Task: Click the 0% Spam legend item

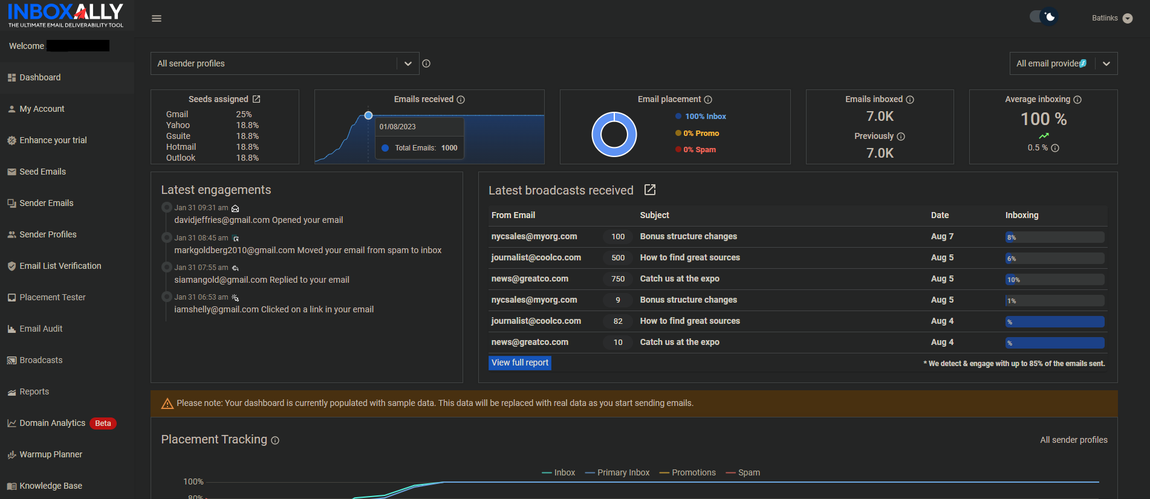Action: click(x=695, y=150)
